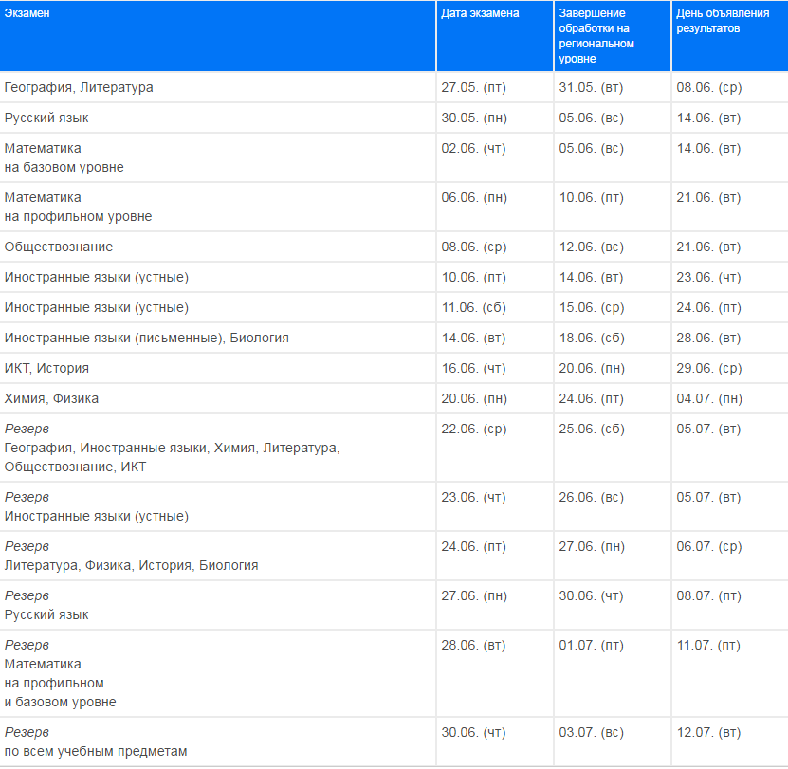This screenshot has height=769, width=788.
Task: Select the 'Обществознание' exam cell
Action: coord(217,247)
